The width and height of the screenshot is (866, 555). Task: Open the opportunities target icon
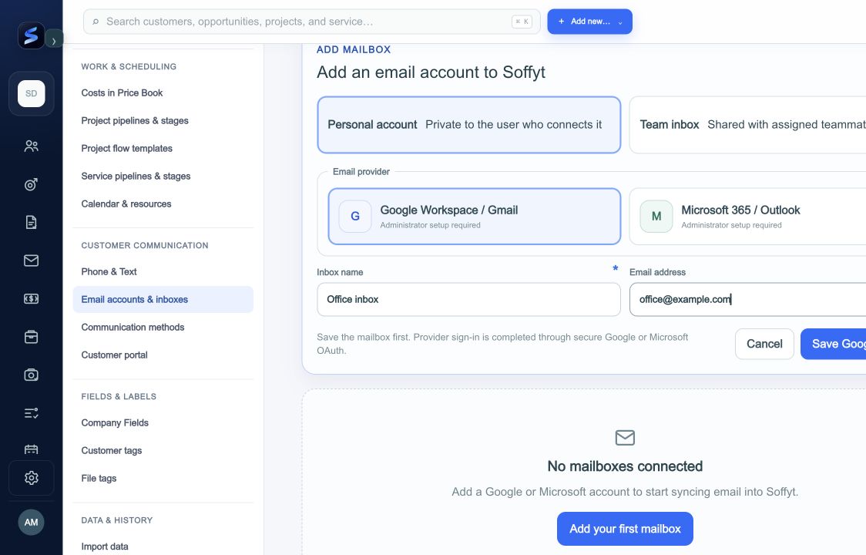(x=32, y=184)
